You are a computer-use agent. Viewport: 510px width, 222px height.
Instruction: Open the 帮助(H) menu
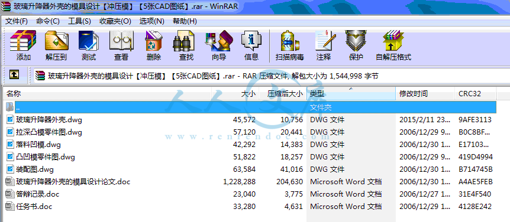tap(185, 21)
